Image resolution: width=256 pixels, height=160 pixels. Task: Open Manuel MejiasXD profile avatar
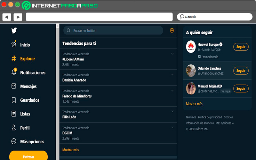pos(191,88)
